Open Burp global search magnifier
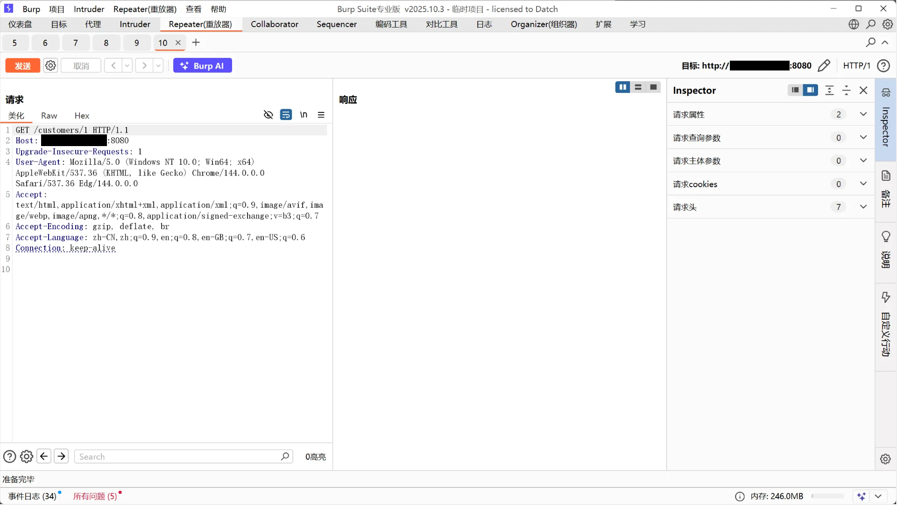The width and height of the screenshot is (897, 505). click(871, 24)
